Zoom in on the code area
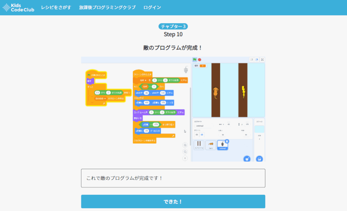Viewport: 347px width, 211px height. [x=185, y=145]
